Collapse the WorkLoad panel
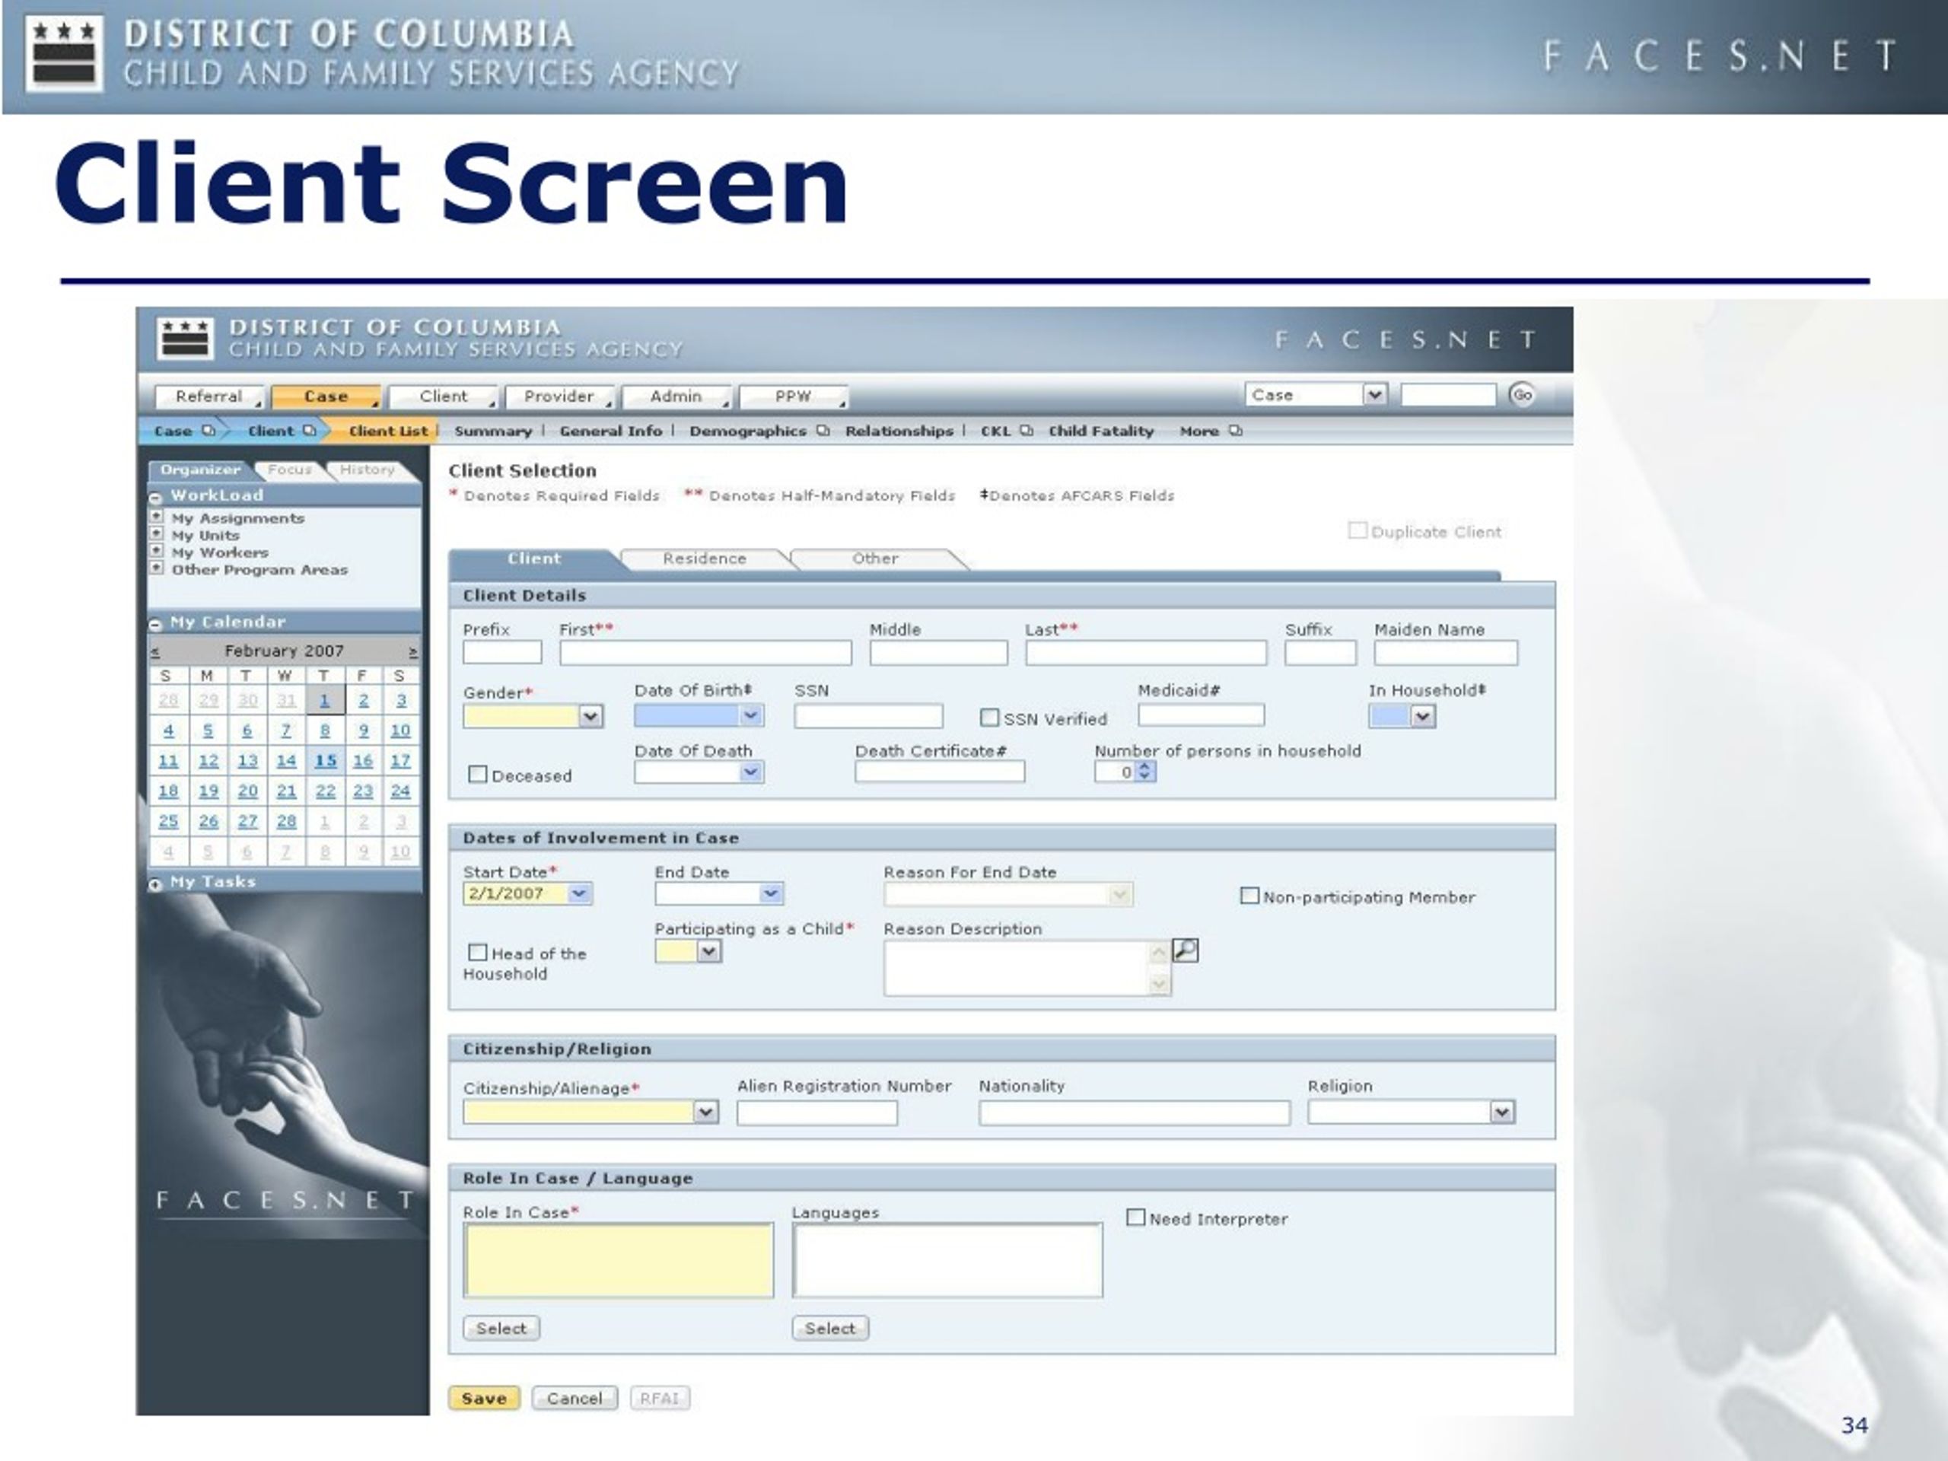 tap(156, 497)
